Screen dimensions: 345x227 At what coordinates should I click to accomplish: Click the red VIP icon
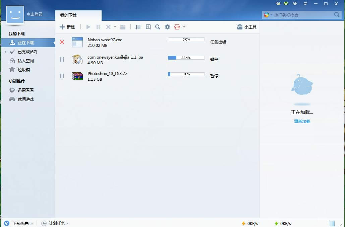[x=177, y=27]
